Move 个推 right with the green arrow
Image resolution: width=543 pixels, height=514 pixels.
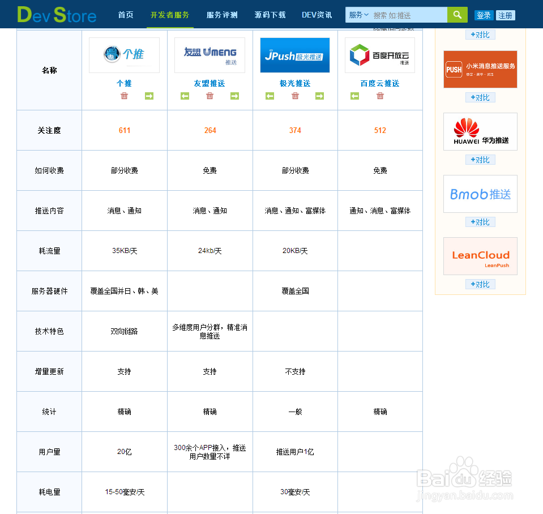[x=149, y=96]
